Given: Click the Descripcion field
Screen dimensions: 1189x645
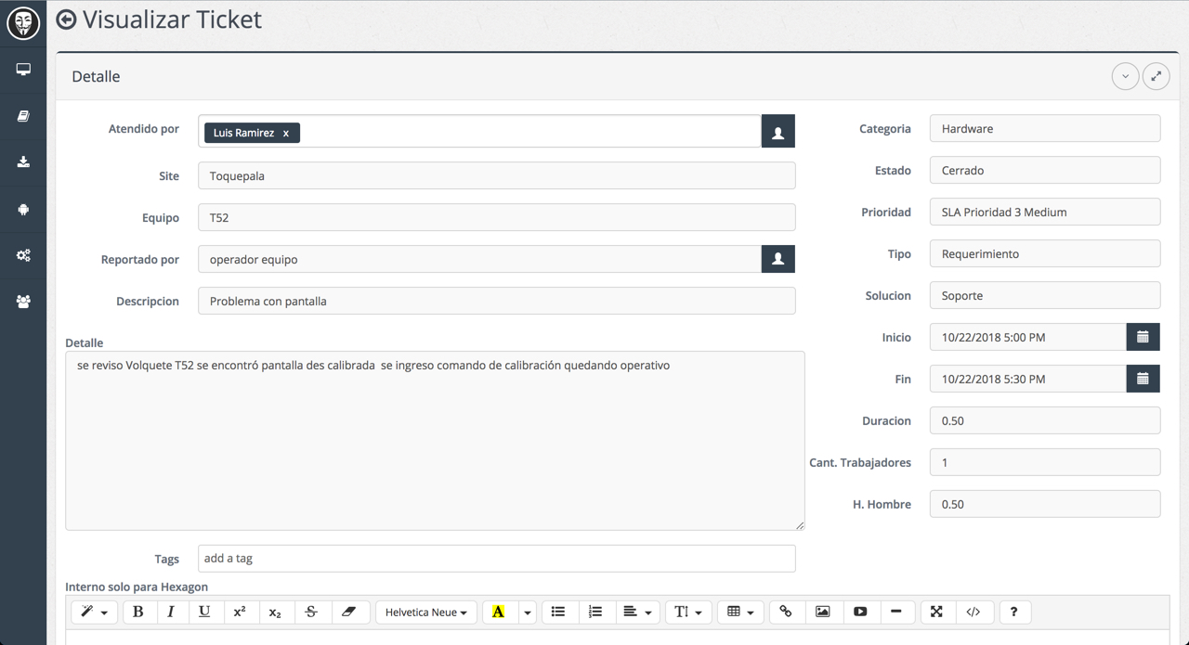Looking at the screenshot, I should (497, 301).
